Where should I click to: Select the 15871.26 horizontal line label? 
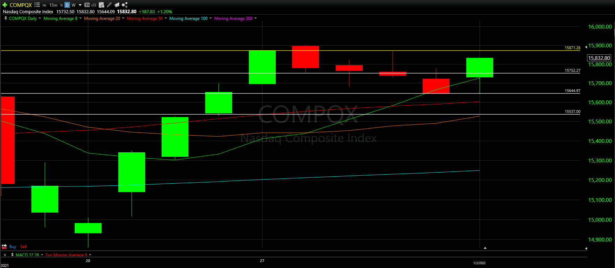click(572, 48)
